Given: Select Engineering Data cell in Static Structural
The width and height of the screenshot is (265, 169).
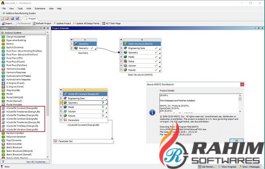Looking at the screenshot, I should (142, 48).
